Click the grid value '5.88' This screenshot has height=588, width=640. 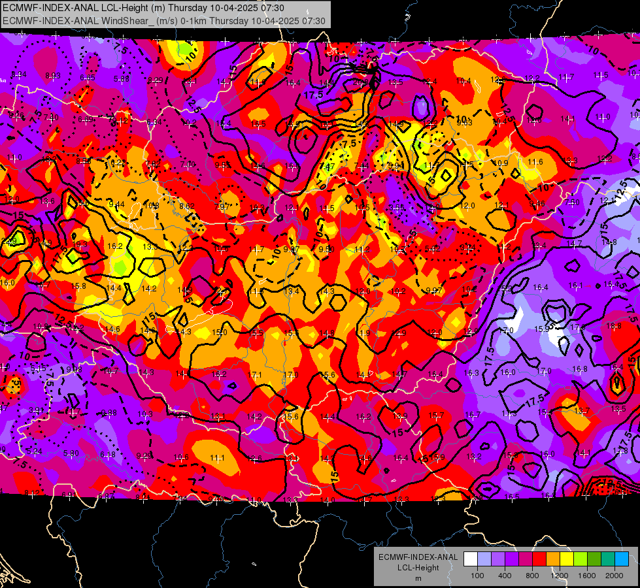pos(121,79)
